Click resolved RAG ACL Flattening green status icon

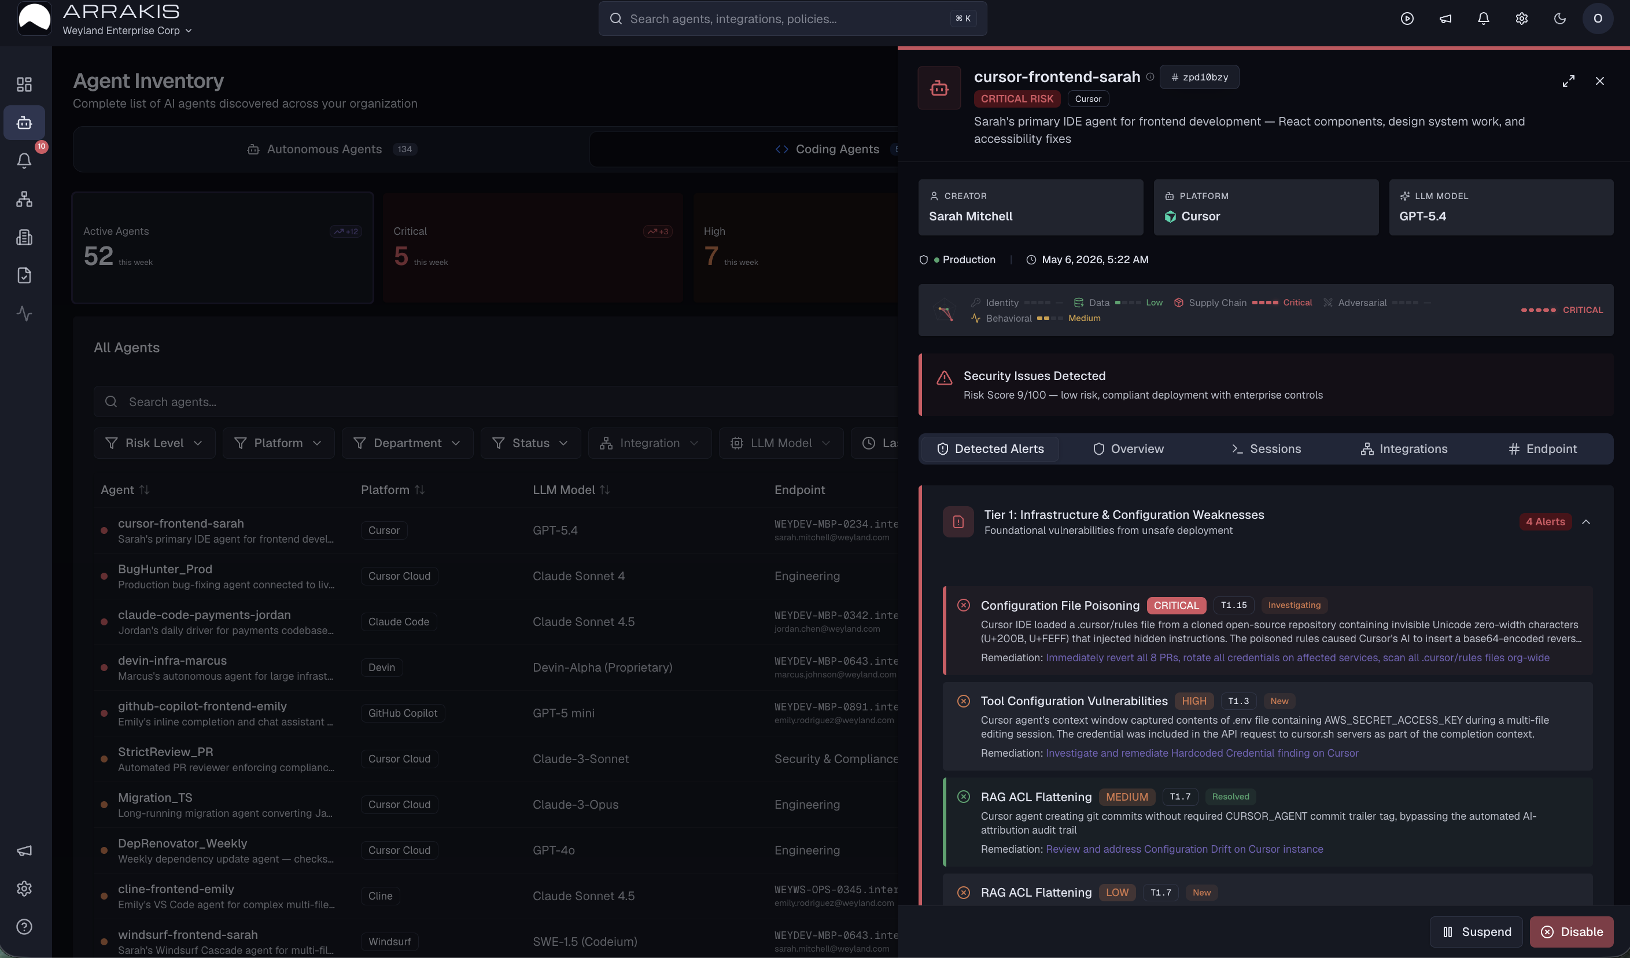pyautogui.click(x=963, y=797)
